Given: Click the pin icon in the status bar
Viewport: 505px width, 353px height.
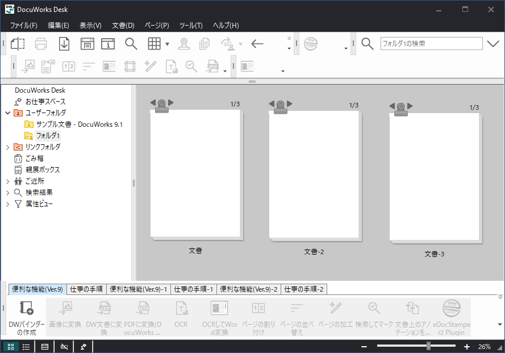Looking at the screenshot, I should pos(84,347).
